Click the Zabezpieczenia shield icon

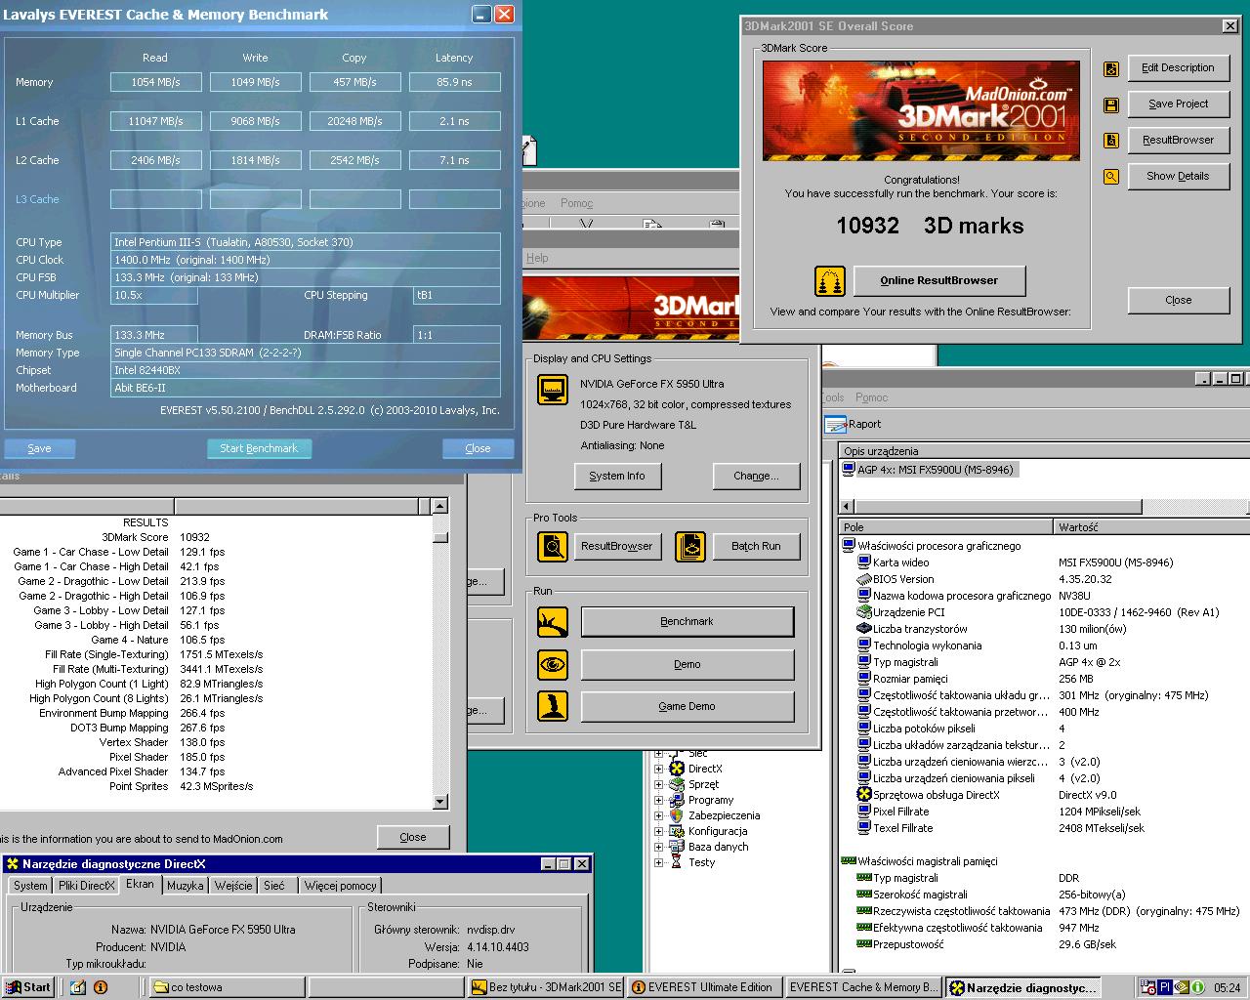coord(677,815)
